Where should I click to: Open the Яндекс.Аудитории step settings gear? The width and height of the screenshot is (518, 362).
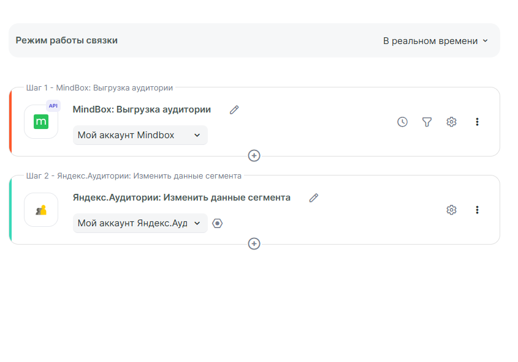451,210
